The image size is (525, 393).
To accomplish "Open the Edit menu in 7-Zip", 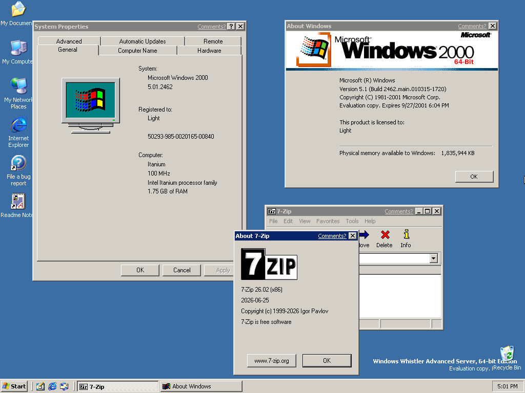I will 288,221.
